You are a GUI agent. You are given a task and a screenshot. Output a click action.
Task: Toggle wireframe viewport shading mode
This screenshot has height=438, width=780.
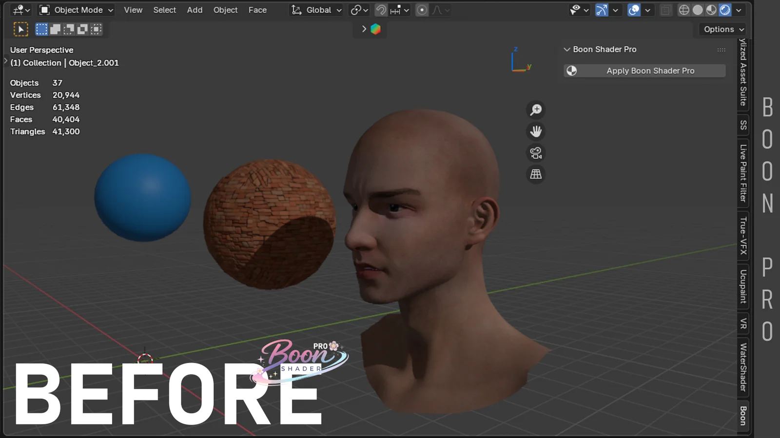(684, 10)
